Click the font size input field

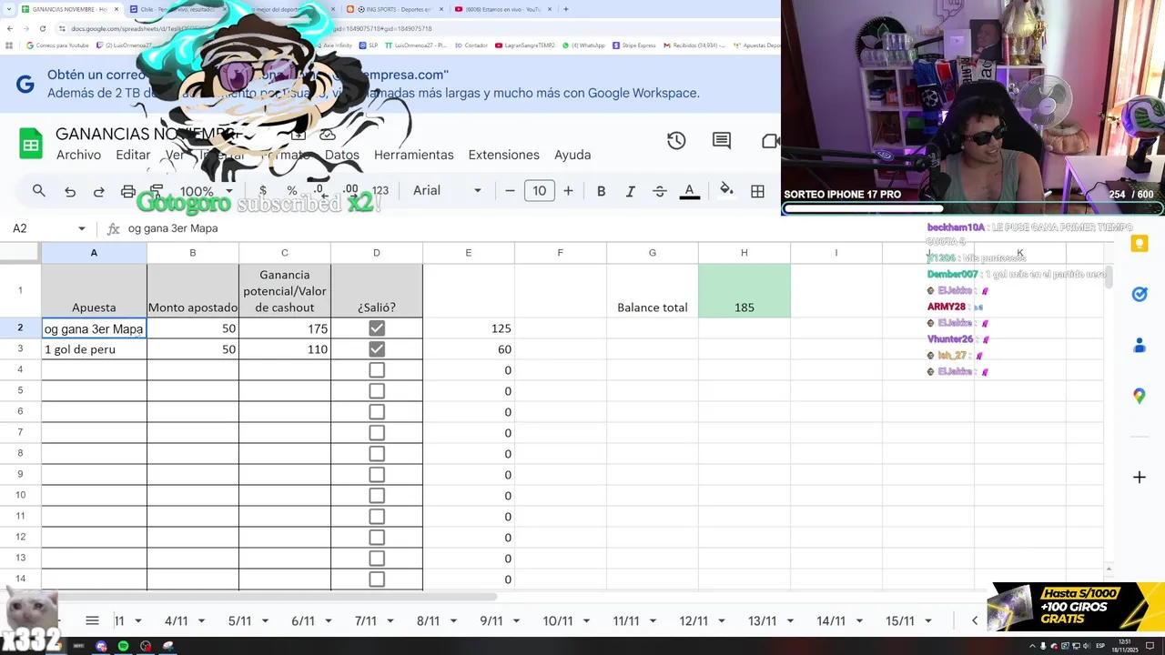(539, 191)
